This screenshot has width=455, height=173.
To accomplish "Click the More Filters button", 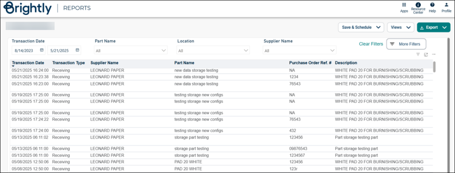I will click(406, 44).
